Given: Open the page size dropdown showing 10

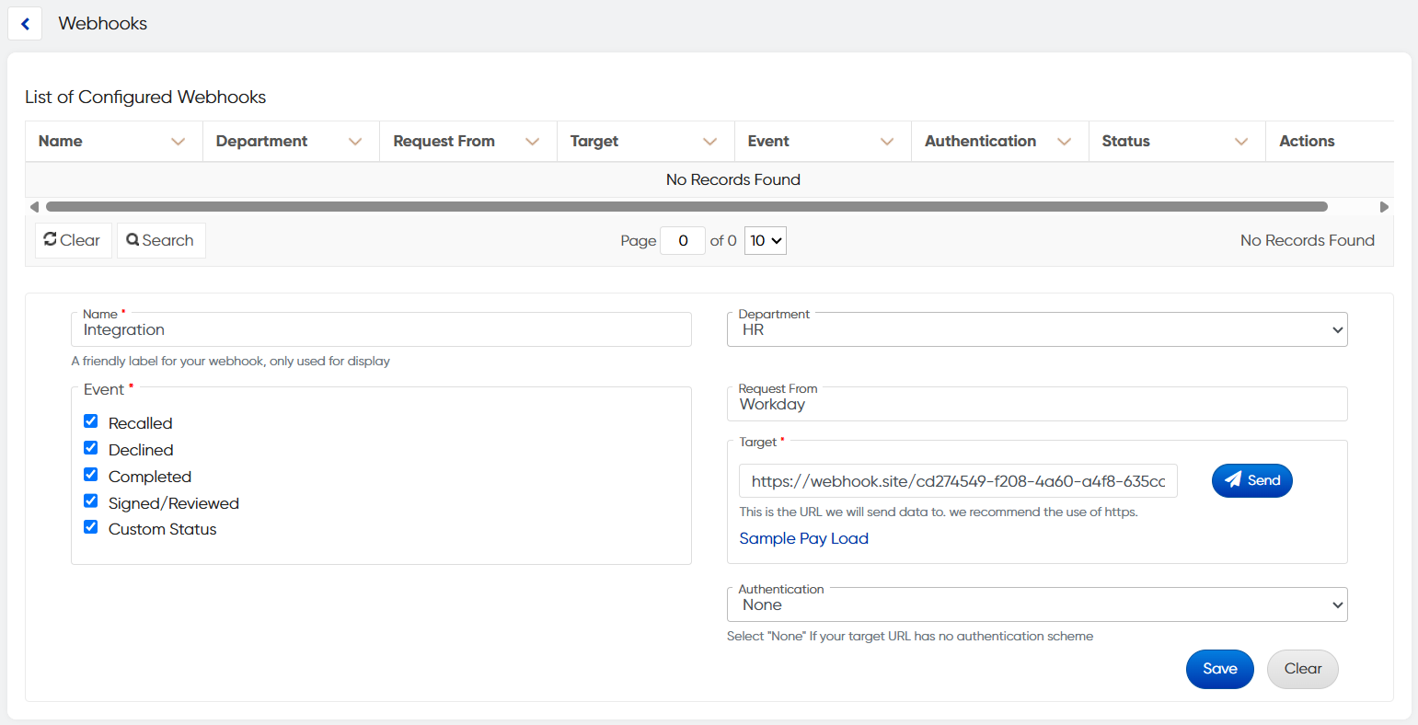Looking at the screenshot, I should tap(765, 241).
